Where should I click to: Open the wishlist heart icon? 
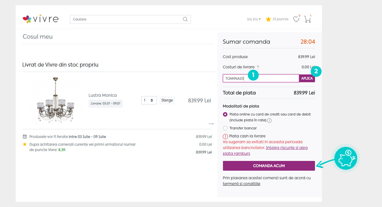click(296, 19)
